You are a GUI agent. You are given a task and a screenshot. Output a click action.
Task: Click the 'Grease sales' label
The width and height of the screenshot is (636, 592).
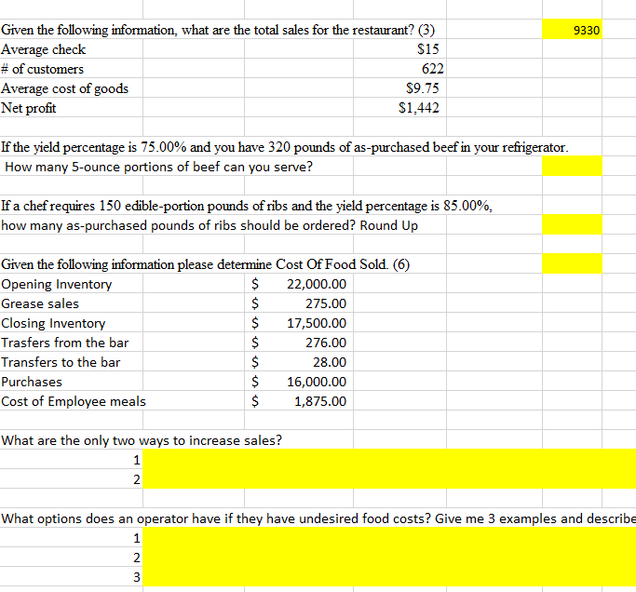(x=40, y=303)
